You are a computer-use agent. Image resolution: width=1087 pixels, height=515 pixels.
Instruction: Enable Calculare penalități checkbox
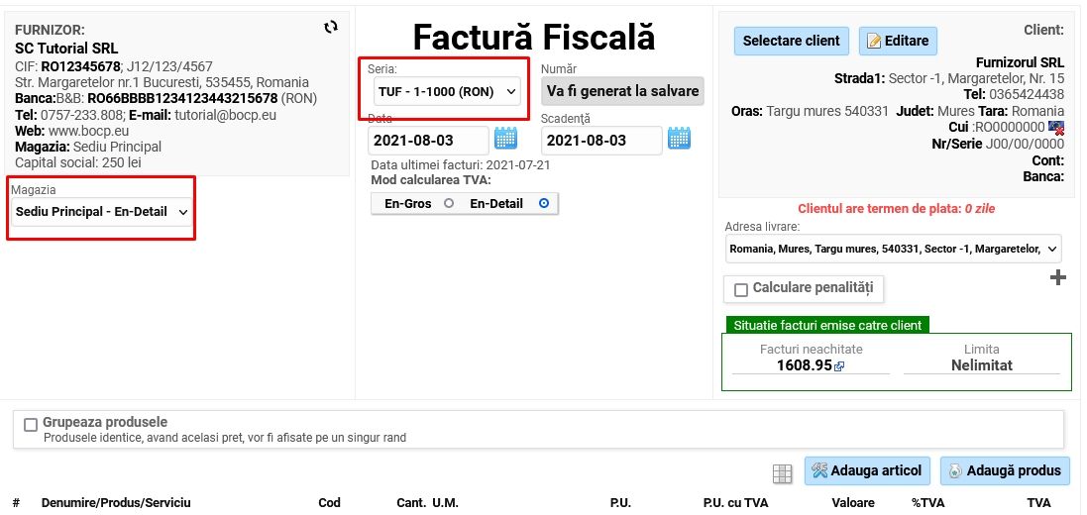pos(741,290)
